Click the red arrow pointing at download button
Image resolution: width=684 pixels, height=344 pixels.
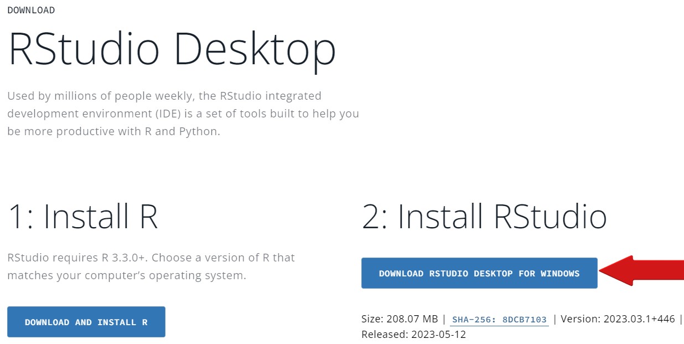point(642,271)
